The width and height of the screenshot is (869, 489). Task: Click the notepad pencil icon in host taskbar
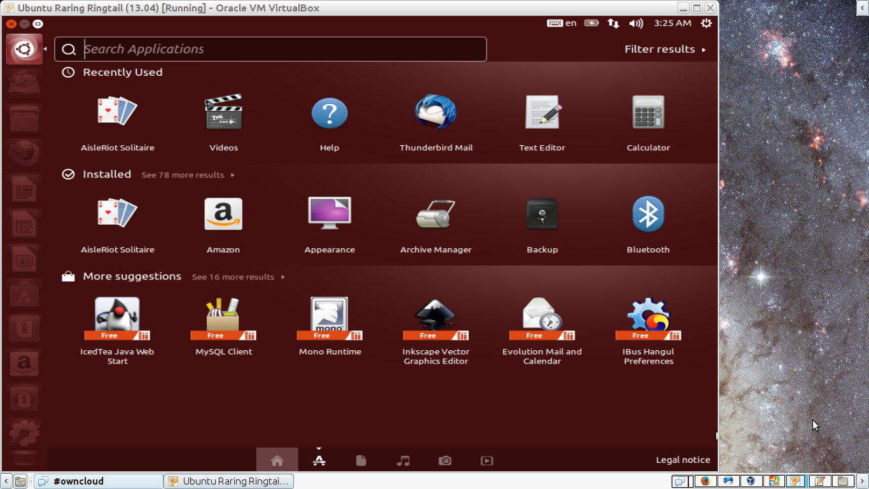coord(820,481)
